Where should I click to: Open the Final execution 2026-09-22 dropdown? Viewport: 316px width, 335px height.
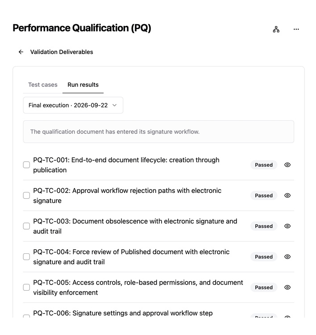point(73,105)
